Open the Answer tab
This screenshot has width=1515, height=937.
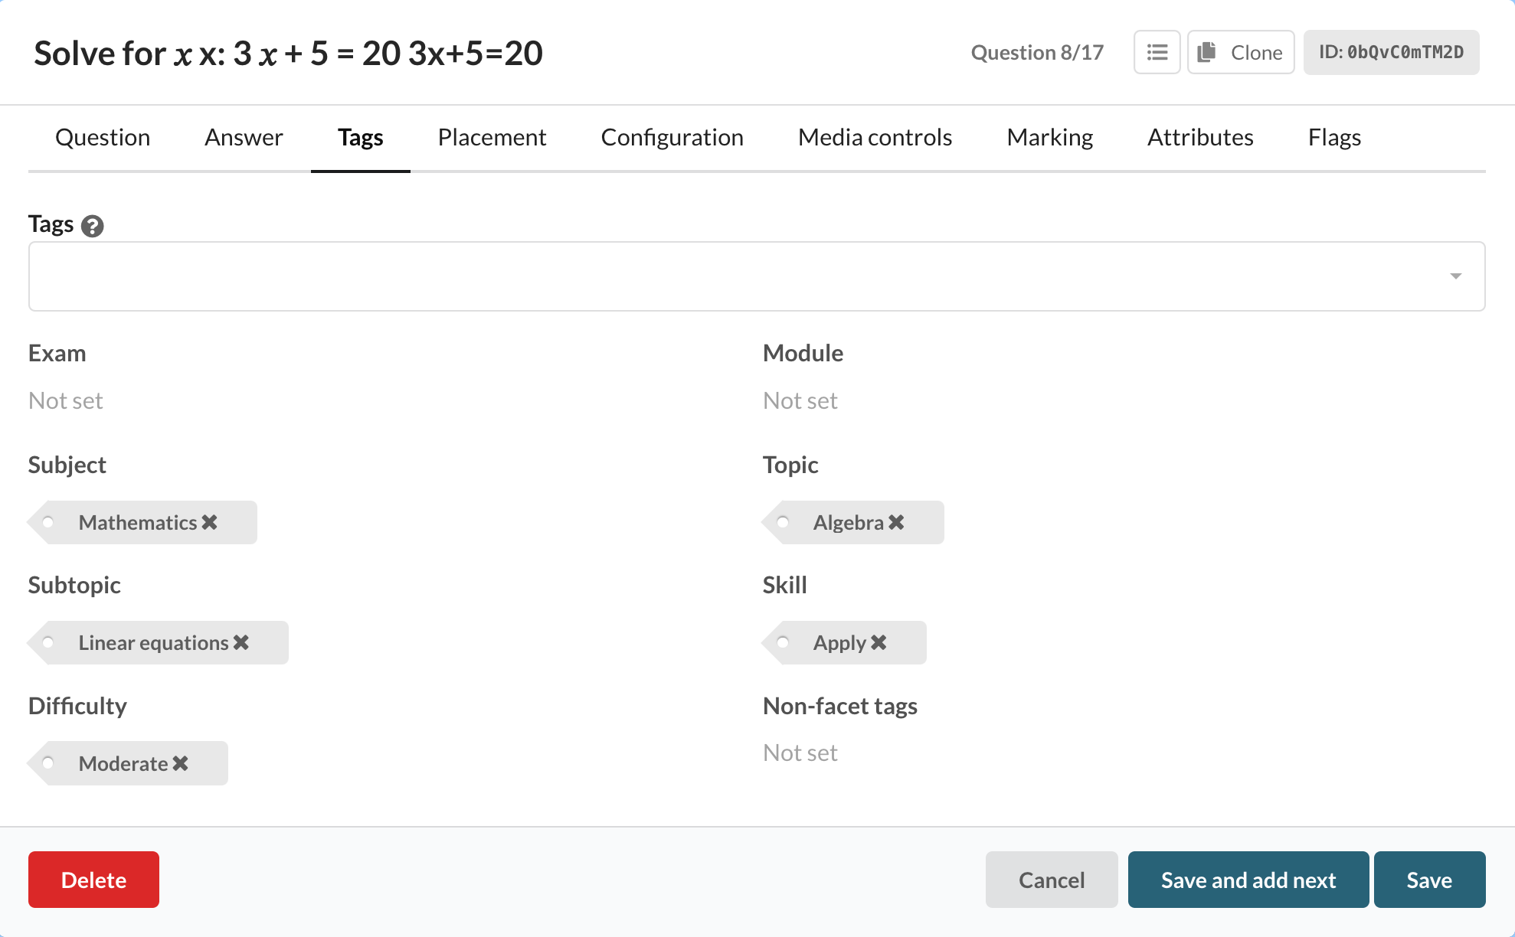tap(244, 137)
